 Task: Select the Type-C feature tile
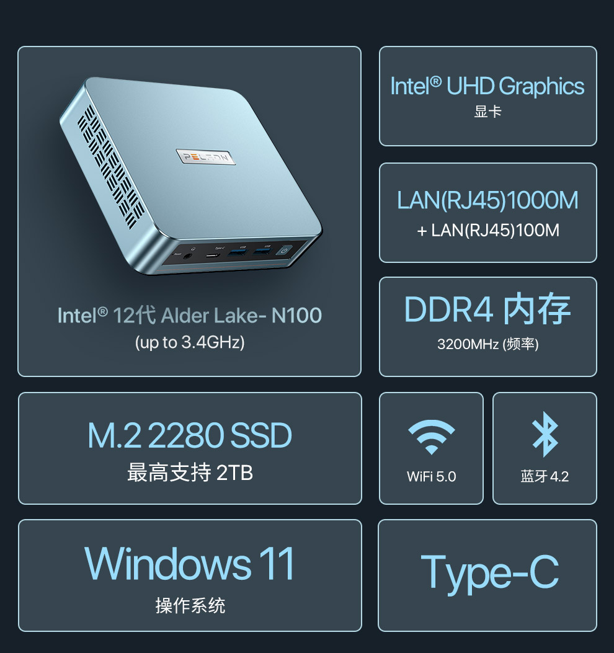click(x=487, y=575)
